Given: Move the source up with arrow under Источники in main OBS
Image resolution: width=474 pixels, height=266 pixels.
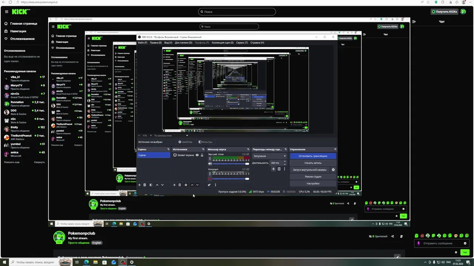Looking at the screenshot, I should (192, 185).
